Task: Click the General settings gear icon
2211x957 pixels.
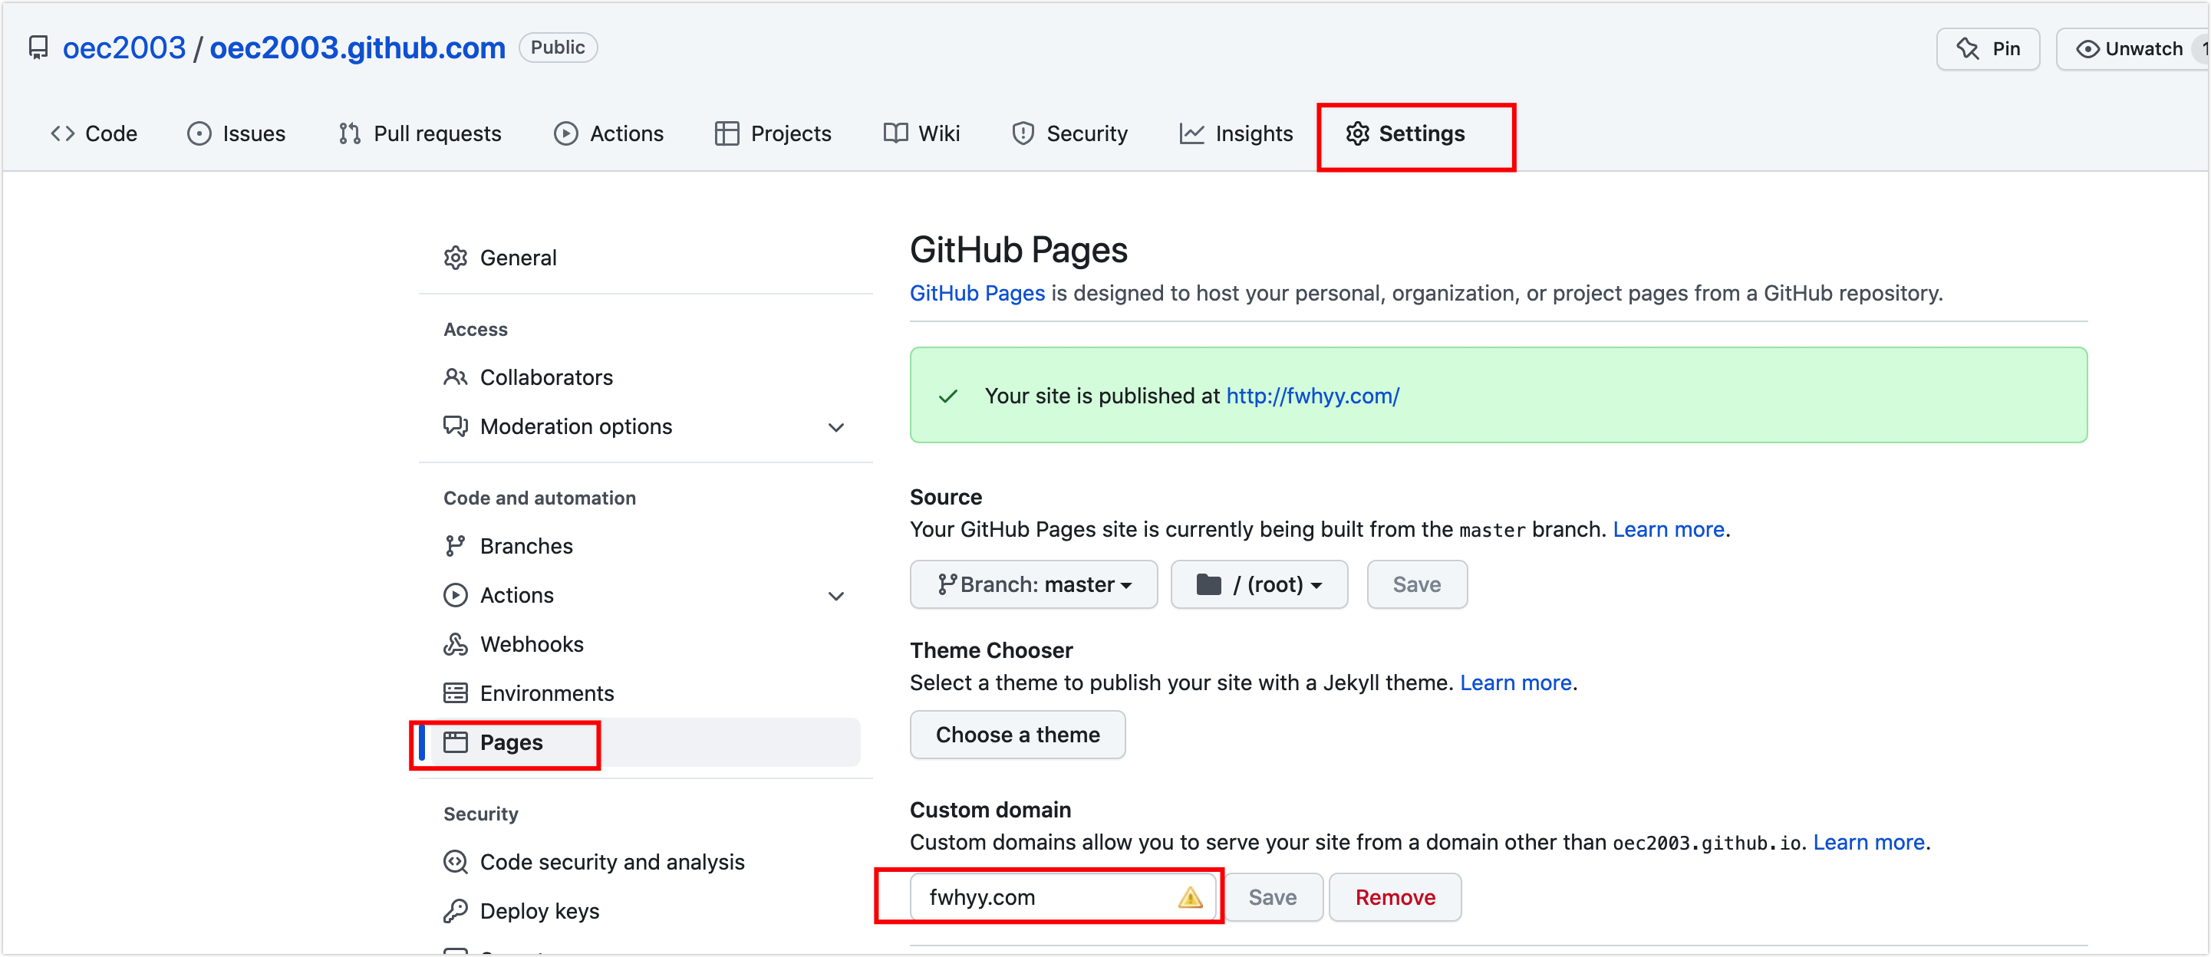Action: tap(455, 258)
